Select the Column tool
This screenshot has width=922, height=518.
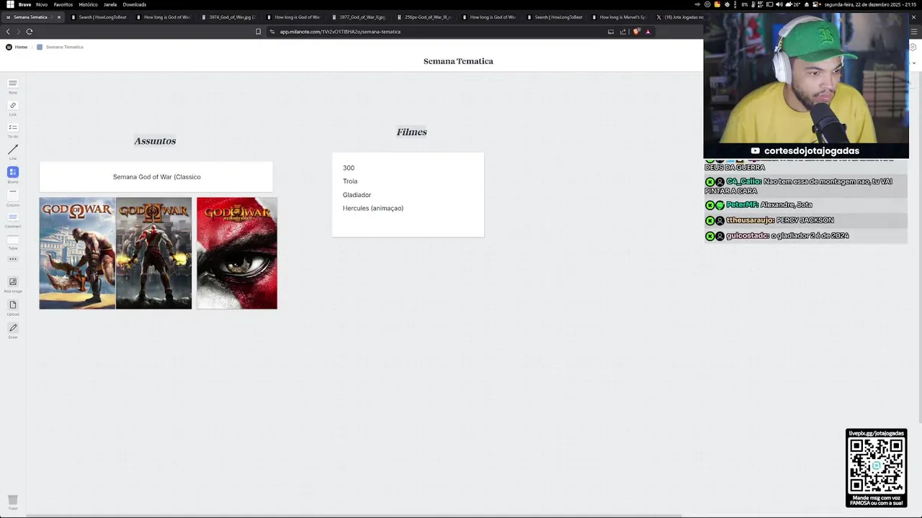click(x=13, y=196)
